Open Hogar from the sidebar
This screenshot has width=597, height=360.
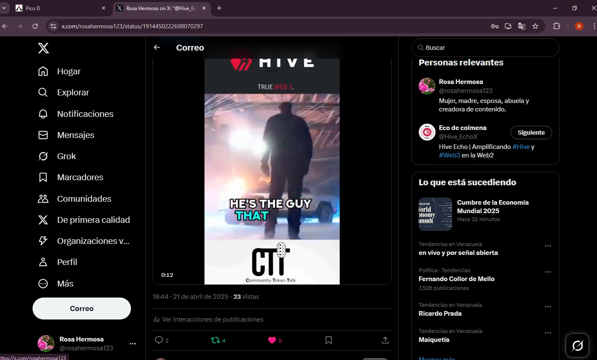[60, 71]
